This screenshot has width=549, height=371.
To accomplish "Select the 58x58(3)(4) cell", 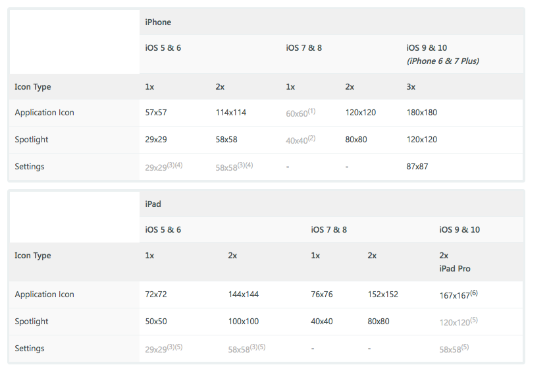I will point(234,167).
